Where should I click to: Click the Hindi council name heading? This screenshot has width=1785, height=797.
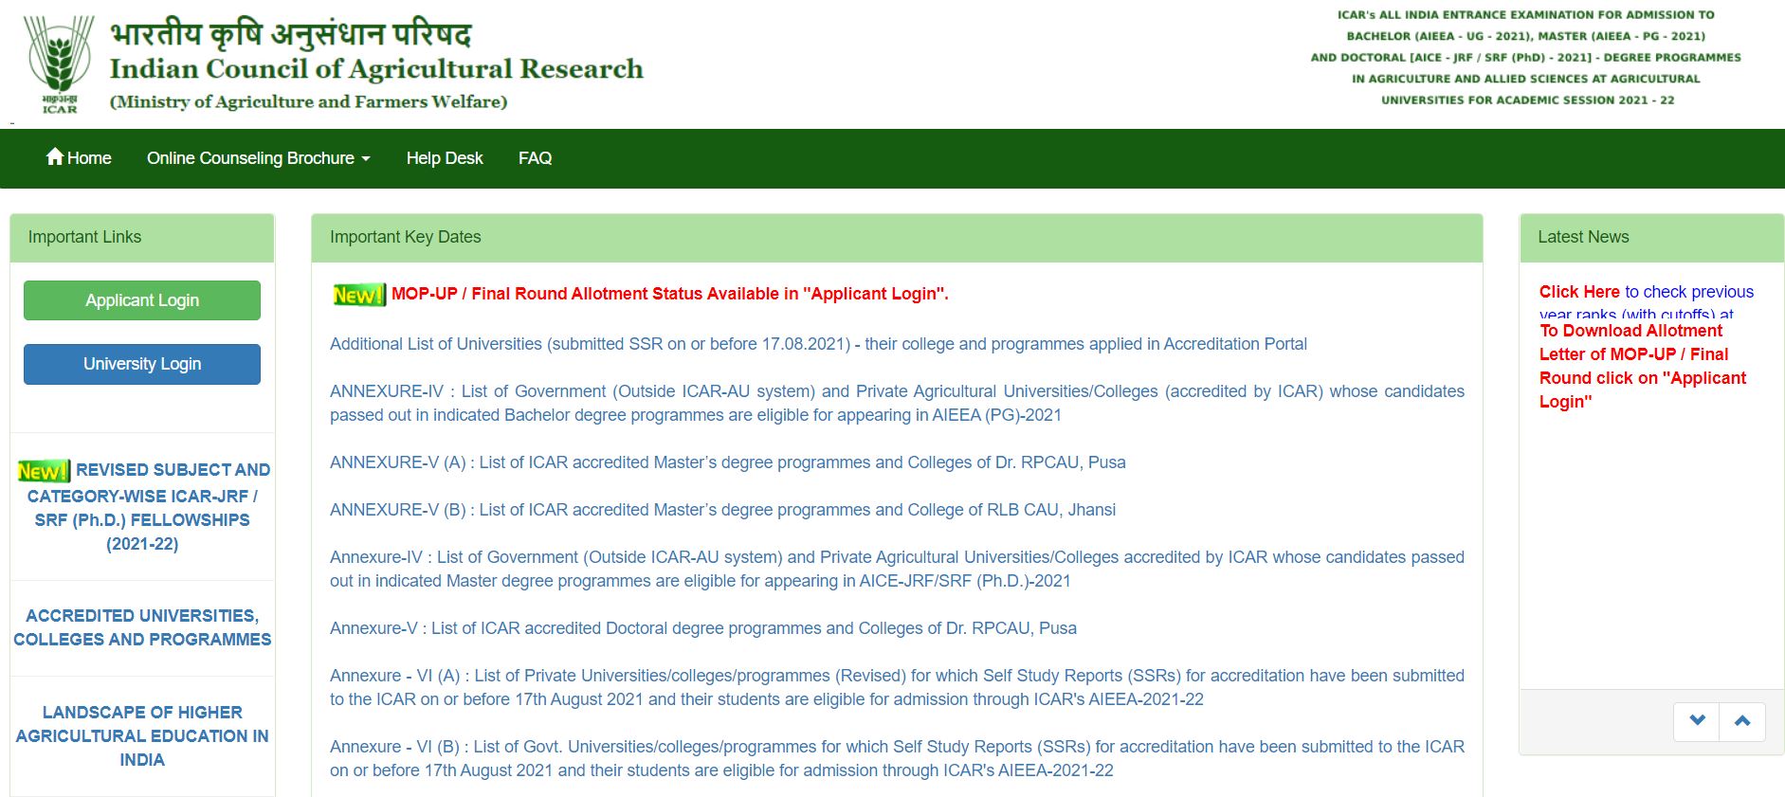tap(290, 33)
